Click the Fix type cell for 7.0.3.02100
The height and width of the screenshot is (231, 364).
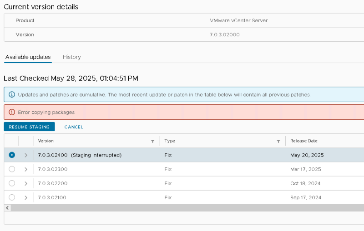coord(168,197)
